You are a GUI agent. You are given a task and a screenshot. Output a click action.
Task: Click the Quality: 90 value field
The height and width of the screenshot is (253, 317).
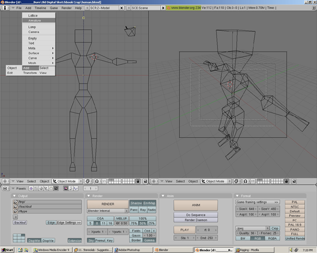(246, 233)
